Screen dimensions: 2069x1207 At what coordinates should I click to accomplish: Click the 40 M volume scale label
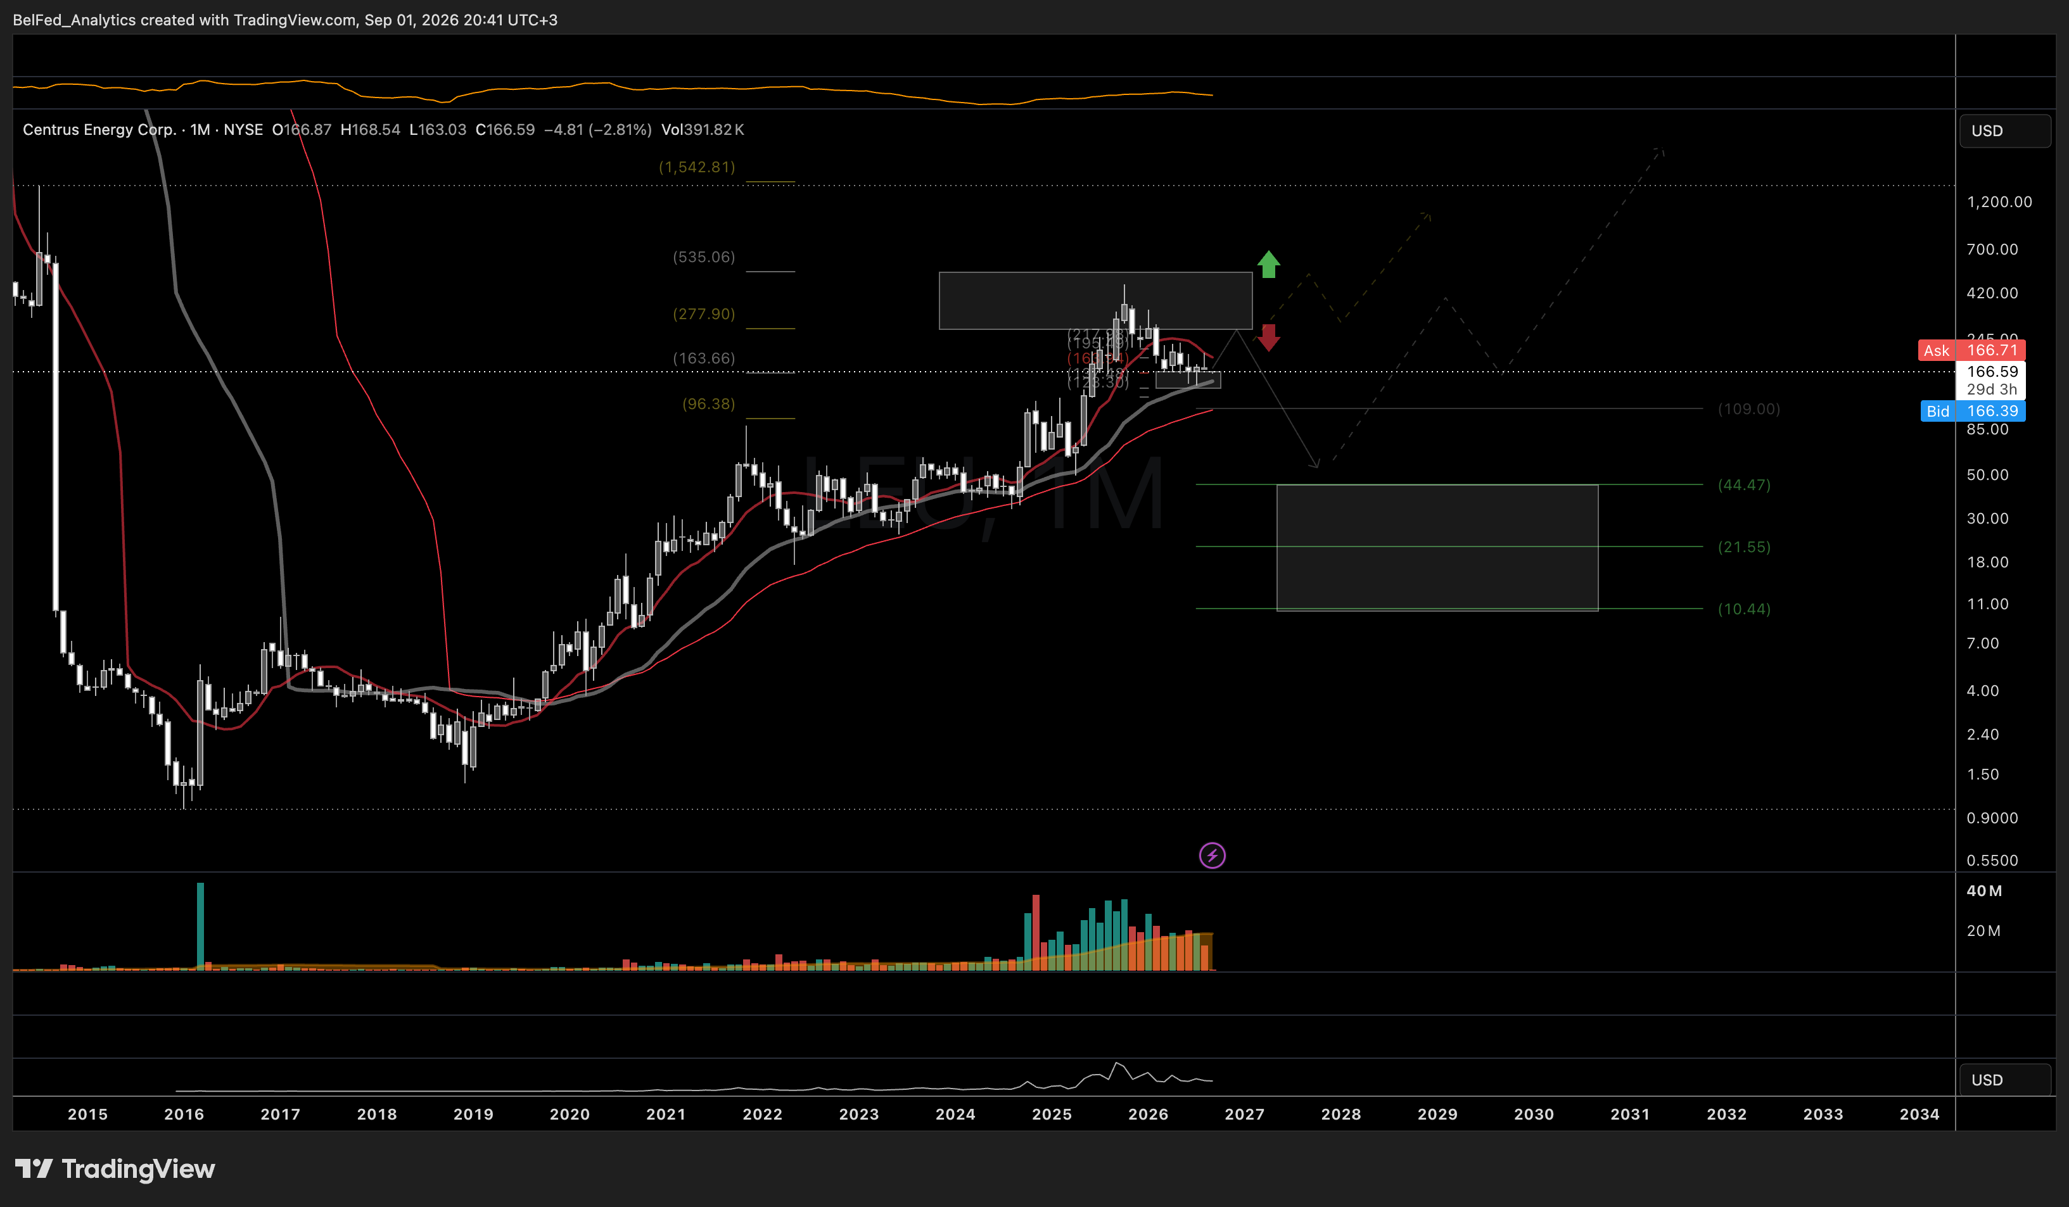pos(1983,891)
